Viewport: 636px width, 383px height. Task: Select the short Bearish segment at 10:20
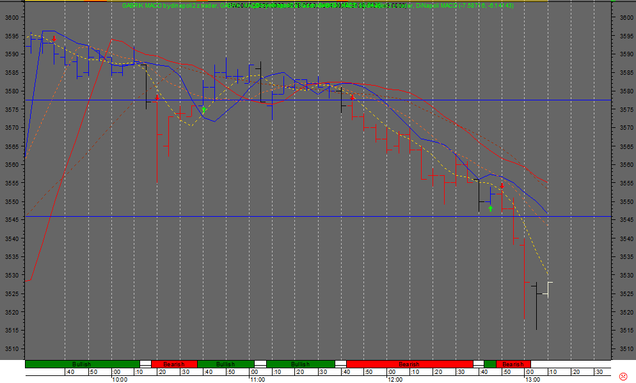coord(174,364)
